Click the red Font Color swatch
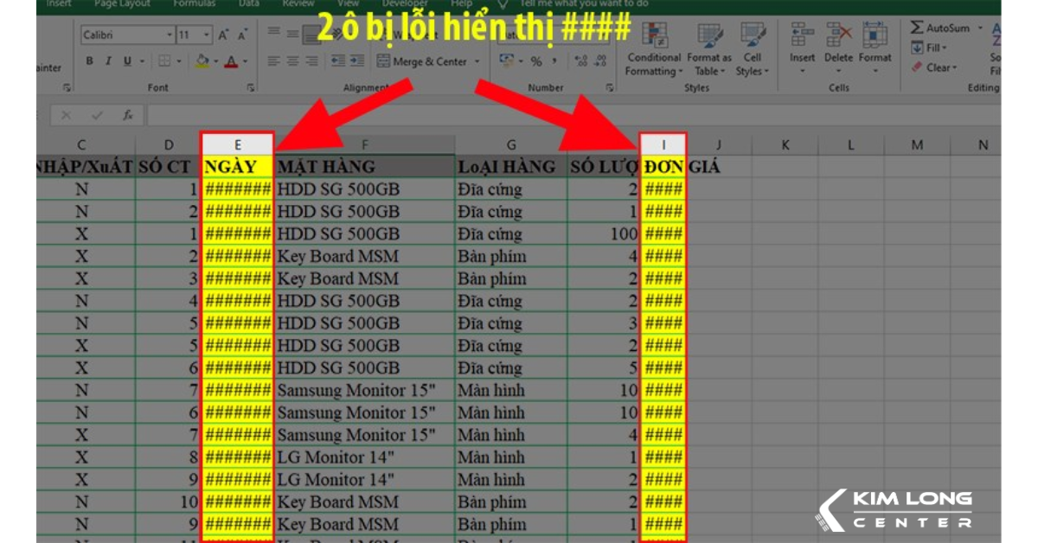The width and height of the screenshot is (1038, 543). (x=230, y=61)
